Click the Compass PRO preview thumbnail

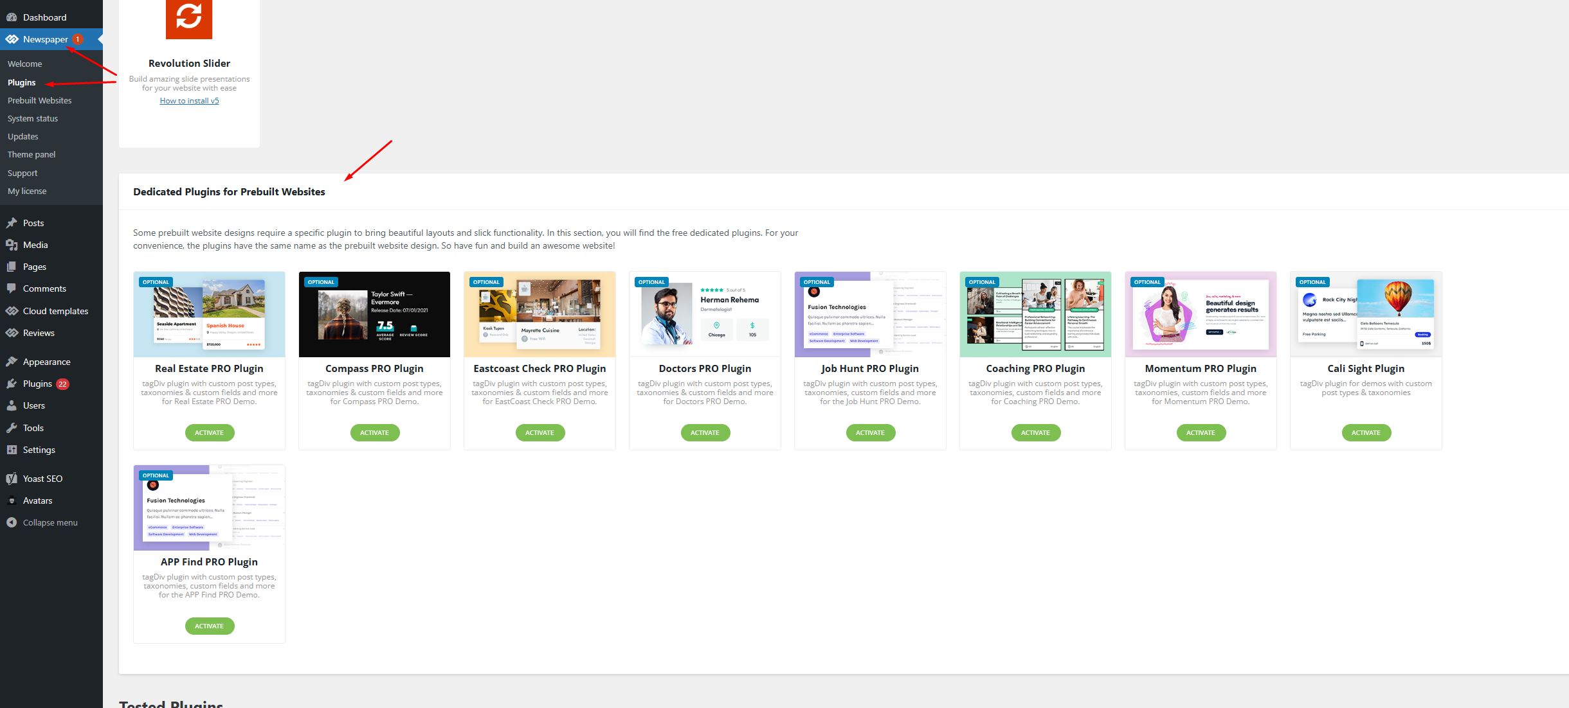click(x=375, y=314)
